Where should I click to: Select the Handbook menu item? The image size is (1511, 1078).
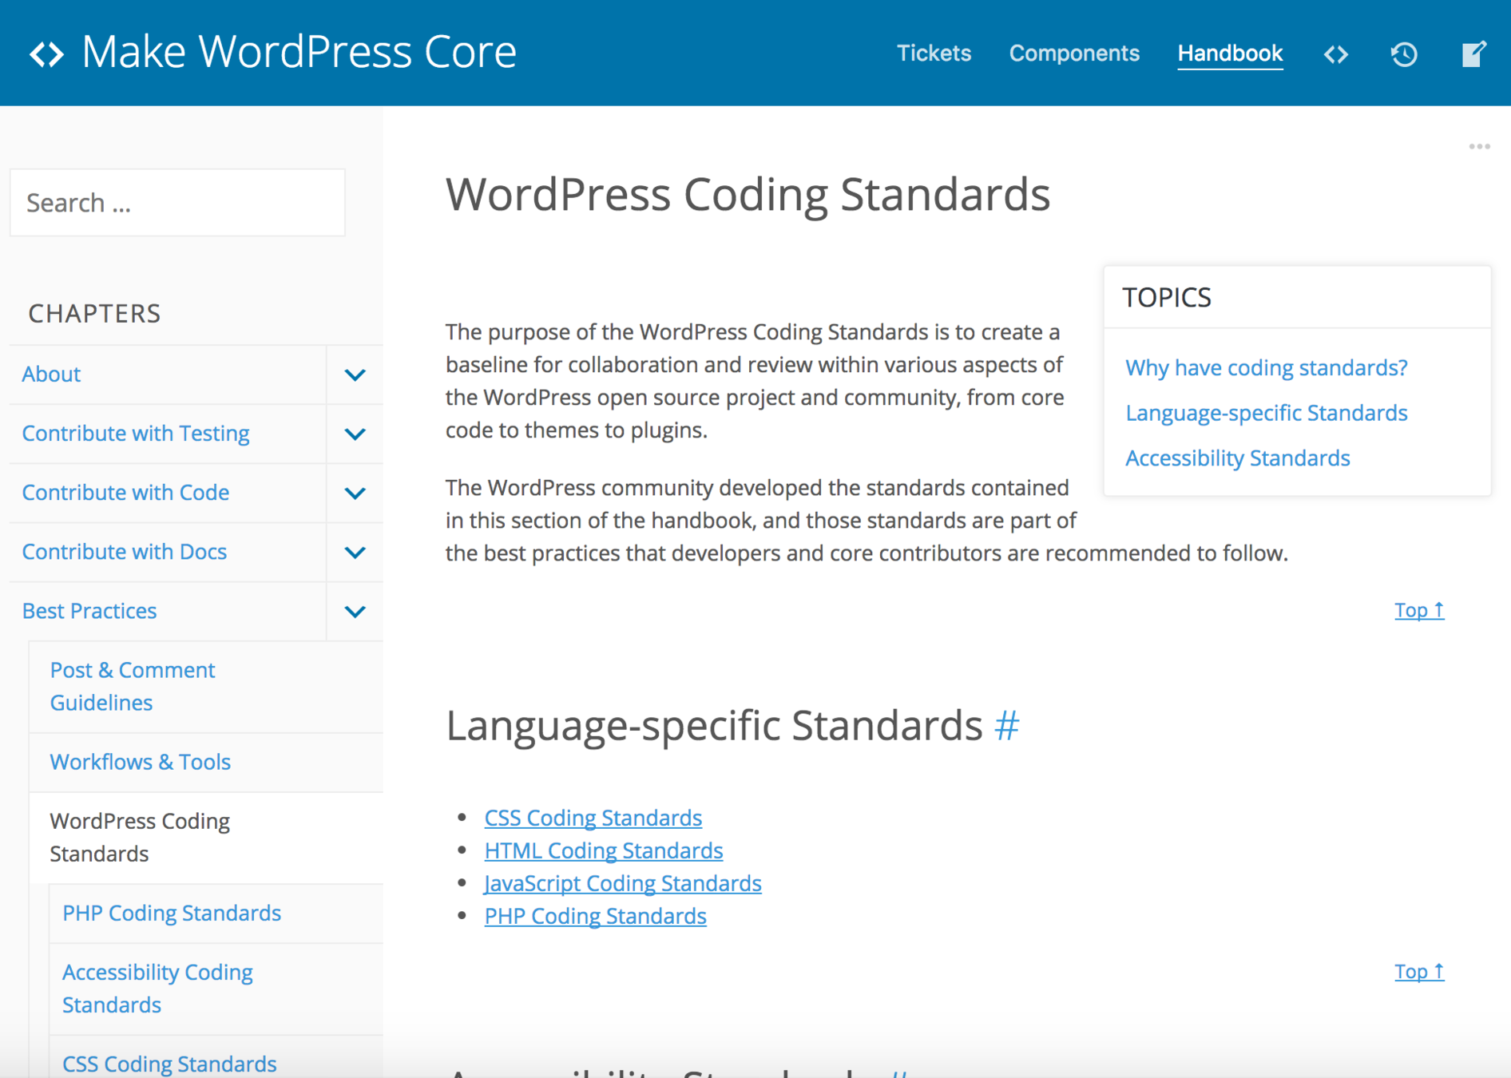pos(1230,54)
